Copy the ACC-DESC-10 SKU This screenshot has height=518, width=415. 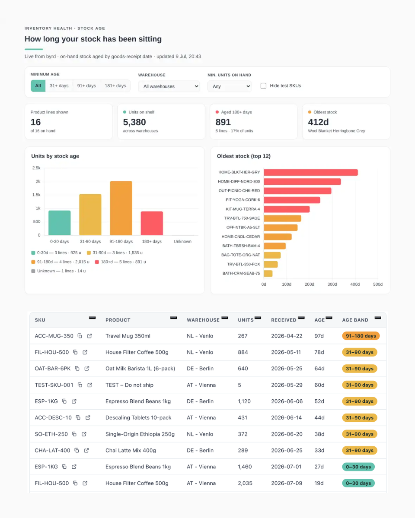tap(78, 418)
